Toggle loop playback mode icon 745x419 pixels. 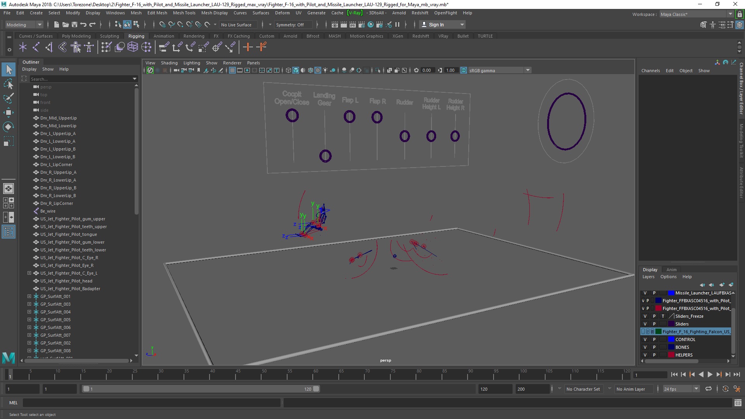click(x=709, y=389)
